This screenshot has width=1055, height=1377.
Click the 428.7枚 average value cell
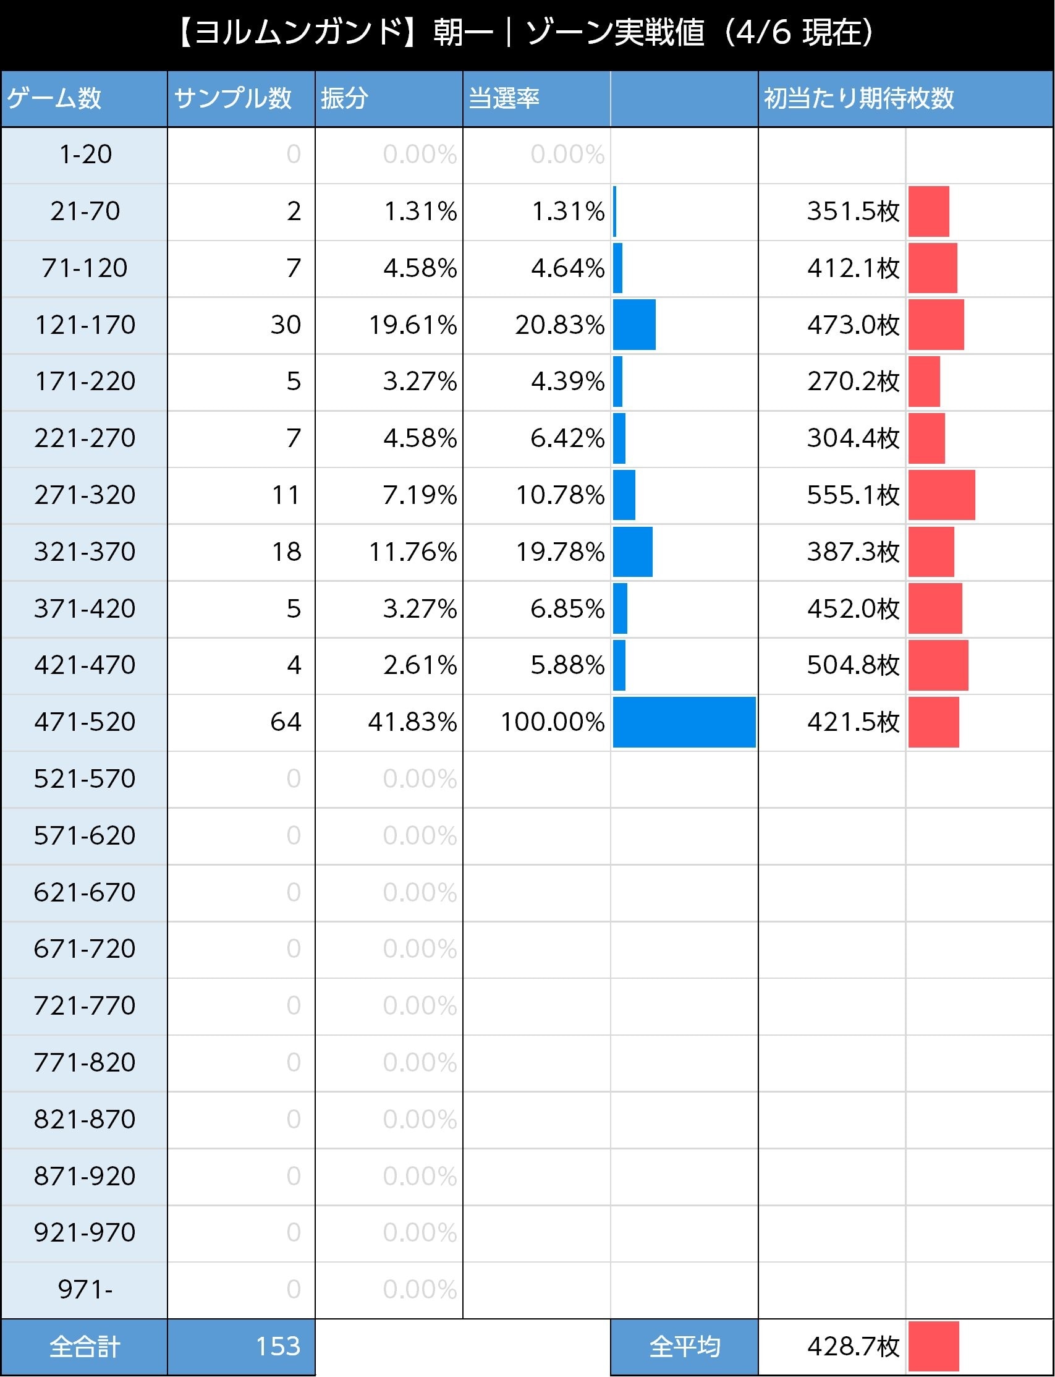pyautogui.click(x=853, y=1346)
